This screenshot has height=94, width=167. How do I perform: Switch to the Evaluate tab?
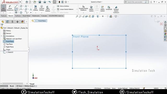(x=44, y=16)
